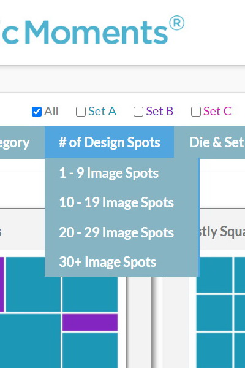
Task: Tick the Set C checkbox
Action: 196,112
